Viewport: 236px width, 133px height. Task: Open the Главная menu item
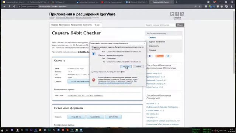54,25
